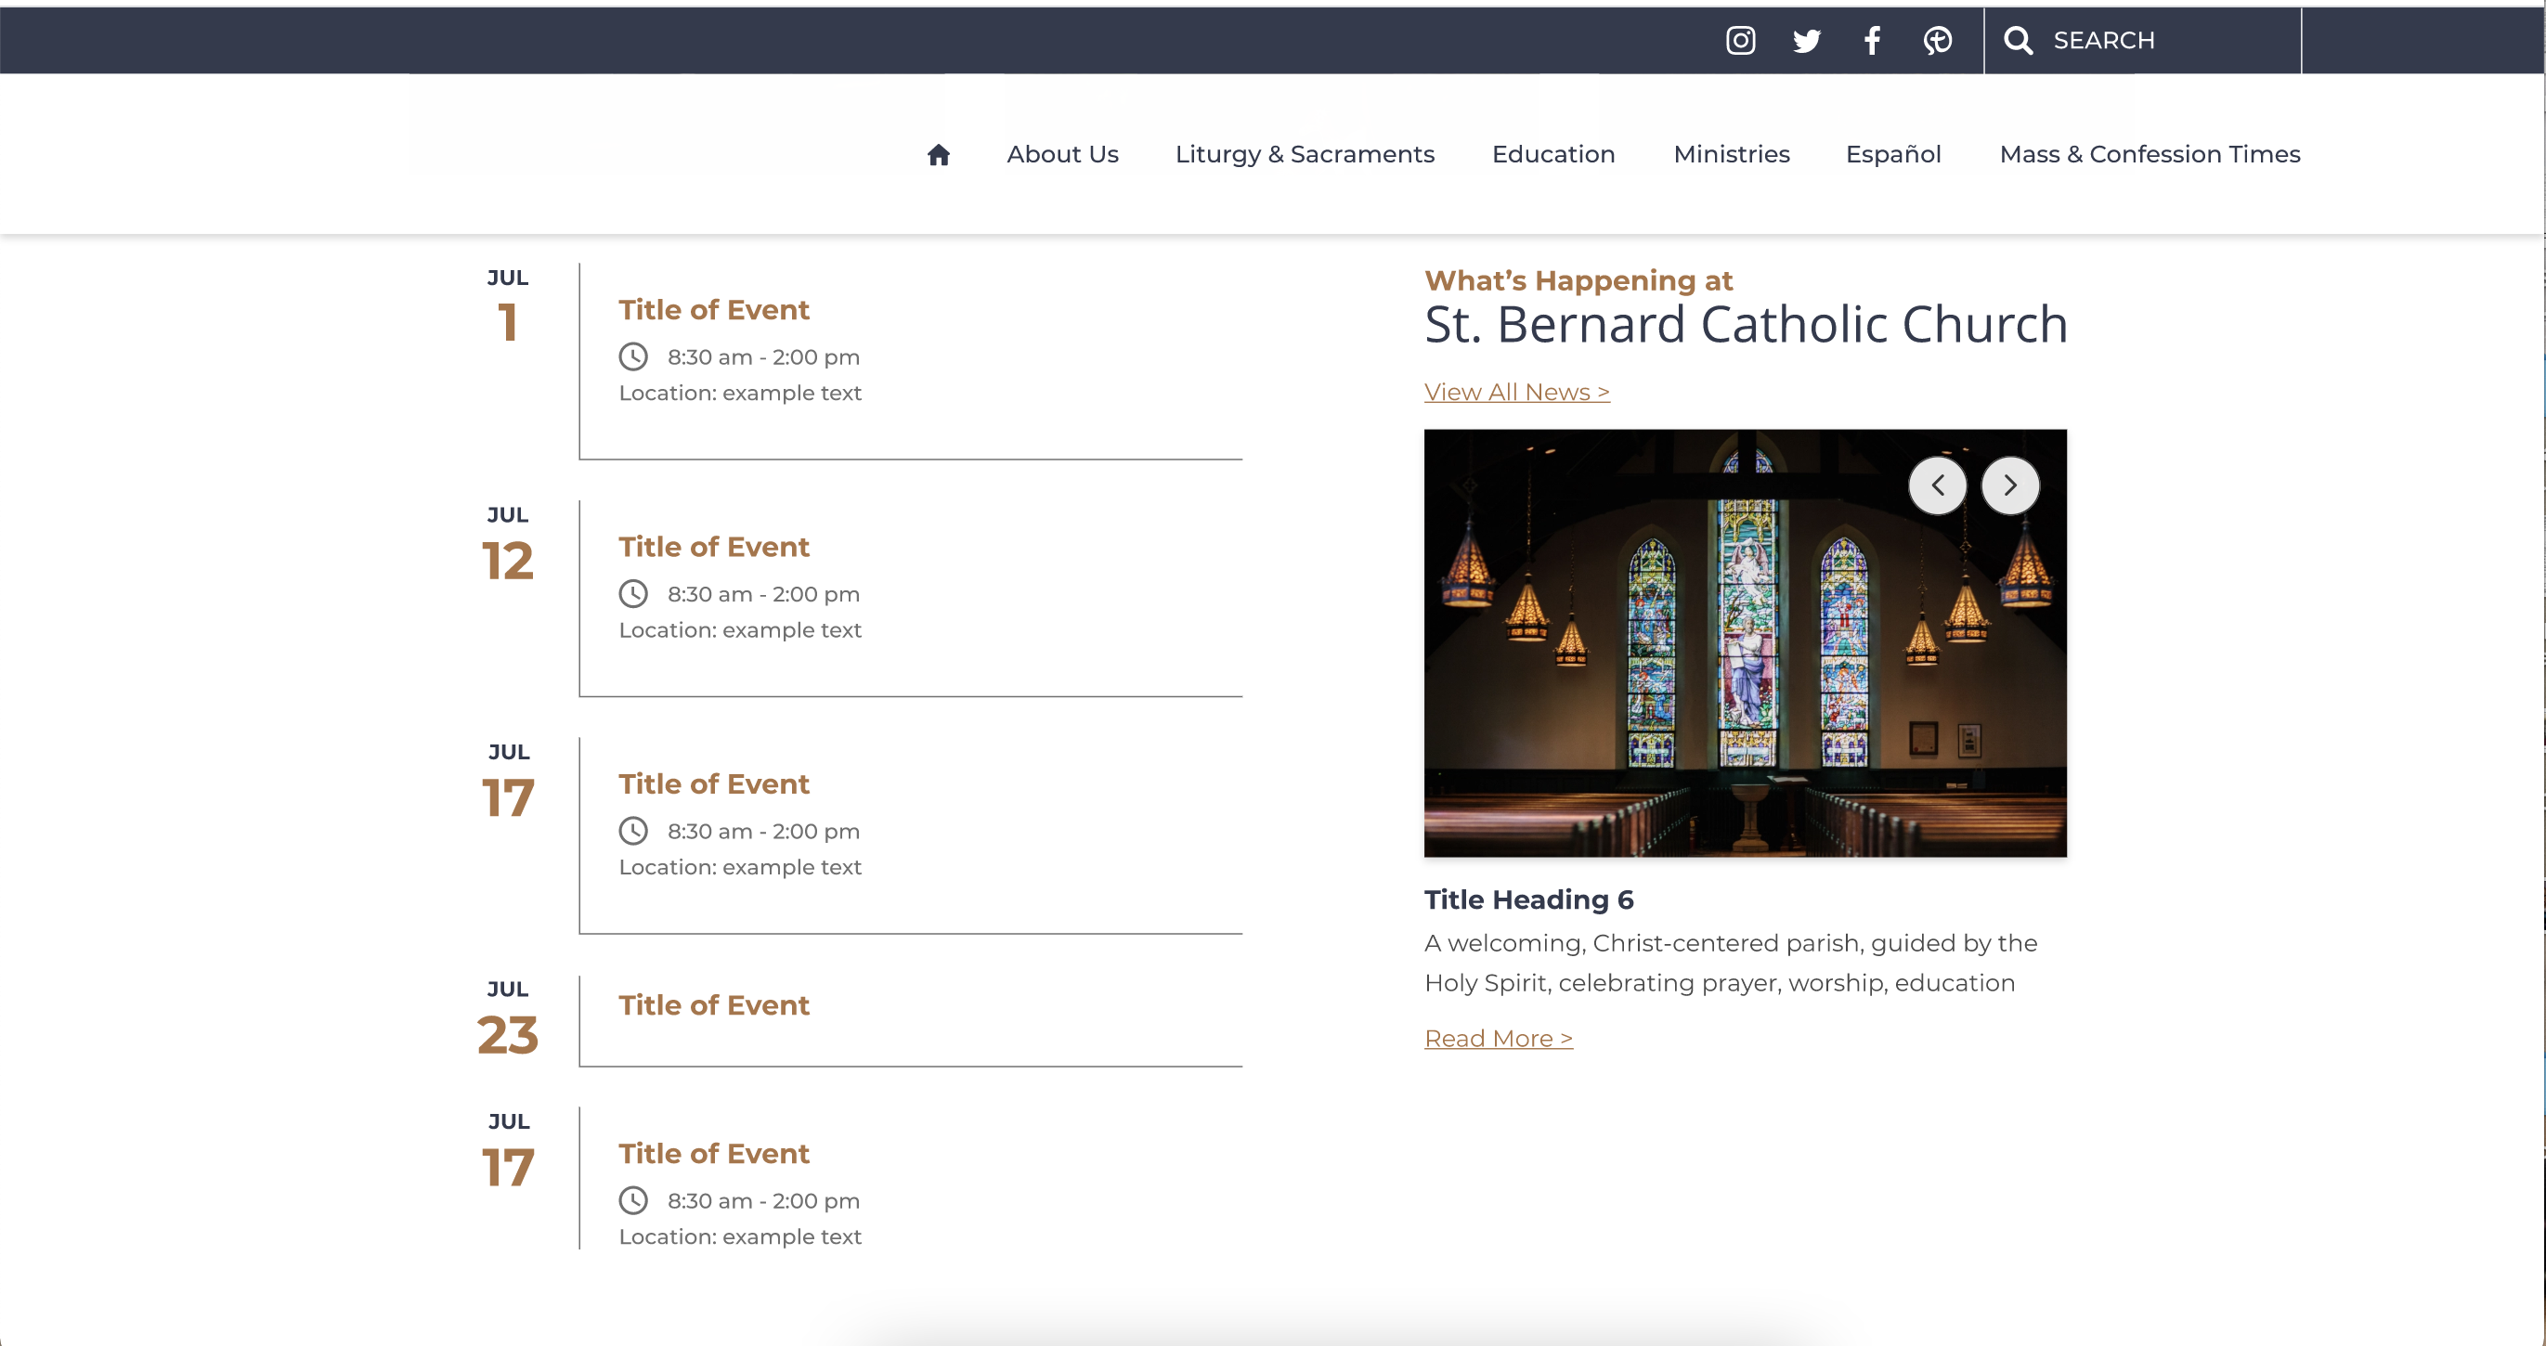Screen dimensions: 2546x1346
Task: Show previous news slide arrow
Action: (x=1937, y=485)
